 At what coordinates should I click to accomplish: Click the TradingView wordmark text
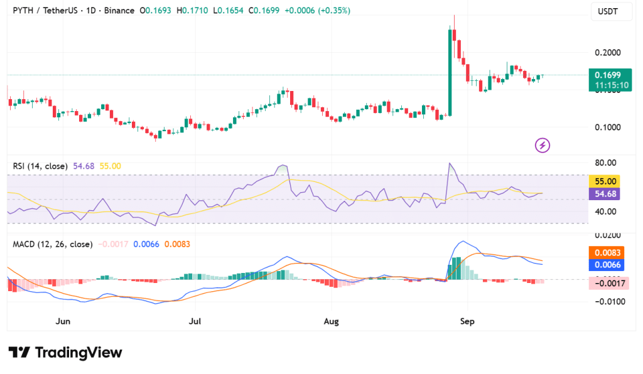point(78,353)
